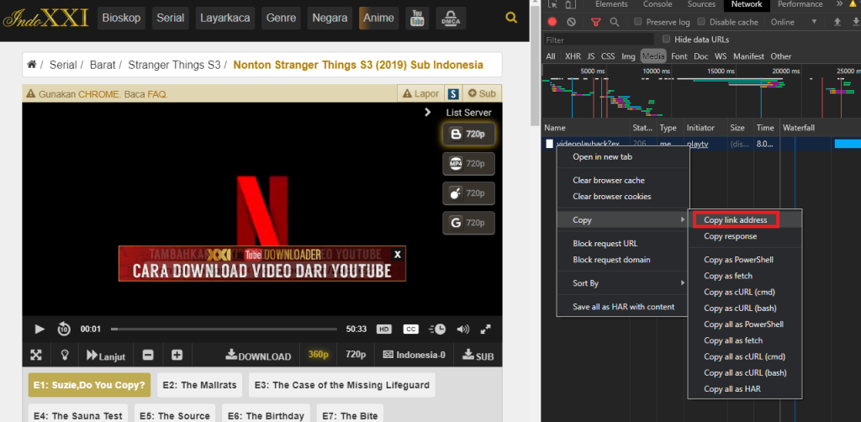Select Copy as cURL (bash)
The width and height of the screenshot is (861, 422).
(x=740, y=308)
